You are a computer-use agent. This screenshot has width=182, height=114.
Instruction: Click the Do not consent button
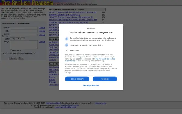tap(77, 79)
